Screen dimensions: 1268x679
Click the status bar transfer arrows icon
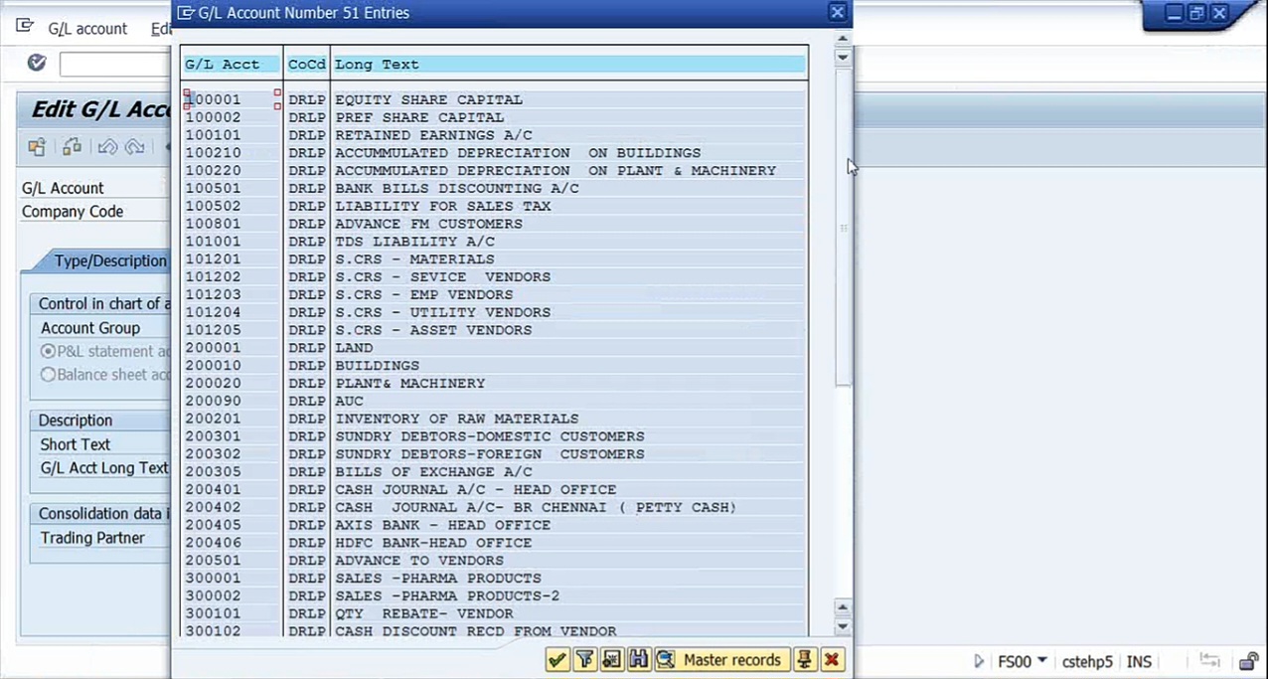[x=1209, y=660]
